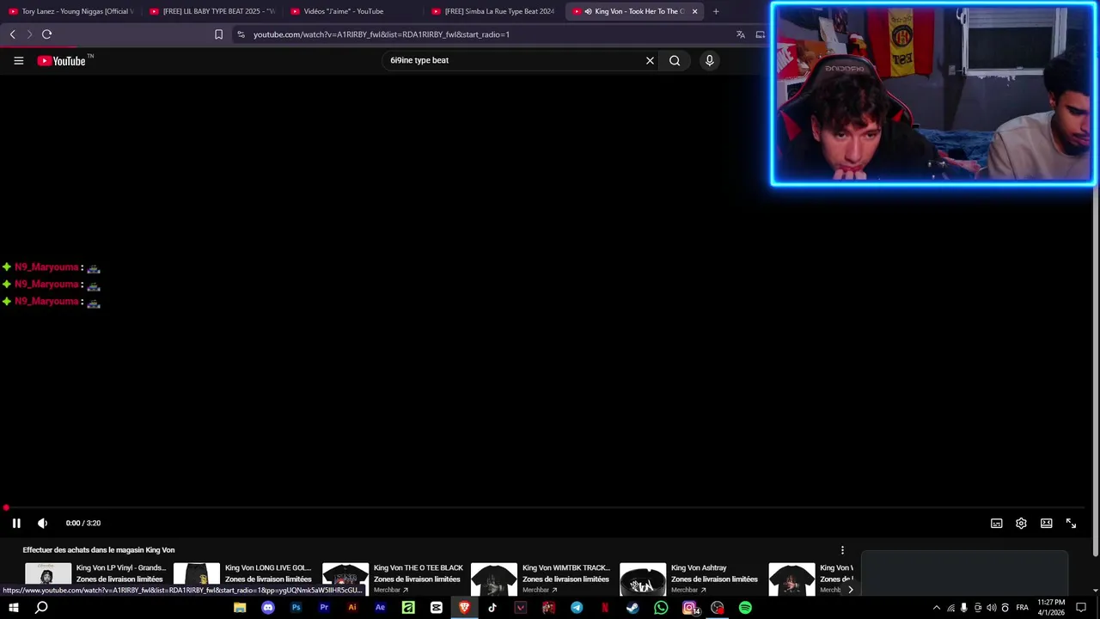Open Netflix from taskbar
1100x619 pixels.
605,608
